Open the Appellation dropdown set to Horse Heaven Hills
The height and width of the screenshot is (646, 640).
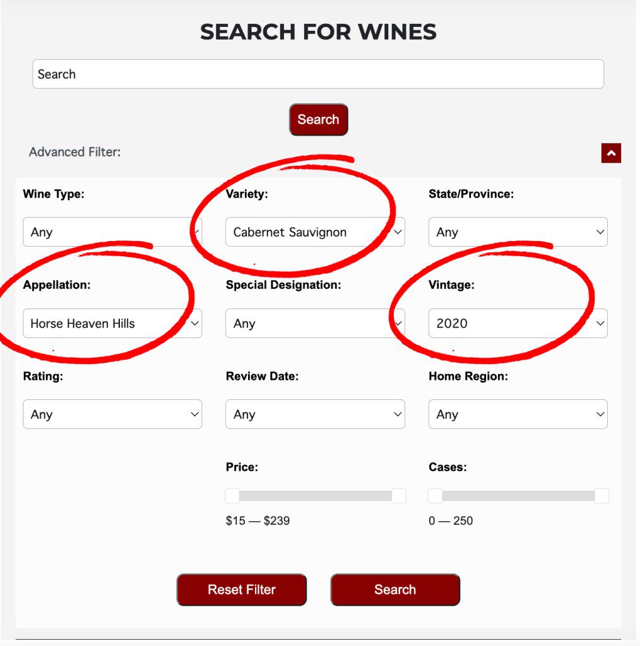click(x=112, y=323)
